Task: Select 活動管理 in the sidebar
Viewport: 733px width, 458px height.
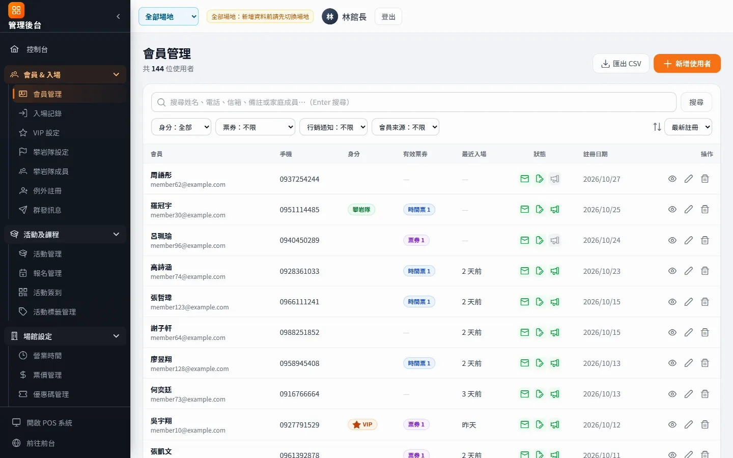Action: click(69, 254)
